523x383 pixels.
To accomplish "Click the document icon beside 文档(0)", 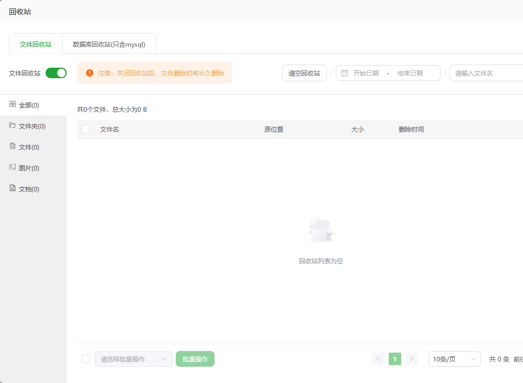I will click(x=13, y=188).
